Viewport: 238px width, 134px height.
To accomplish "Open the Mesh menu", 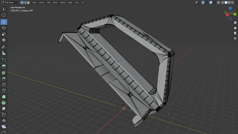I will click(x=55, y=2).
